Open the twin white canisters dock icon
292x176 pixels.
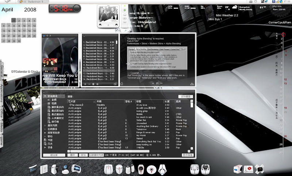pyautogui.click(x=130, y=169)
